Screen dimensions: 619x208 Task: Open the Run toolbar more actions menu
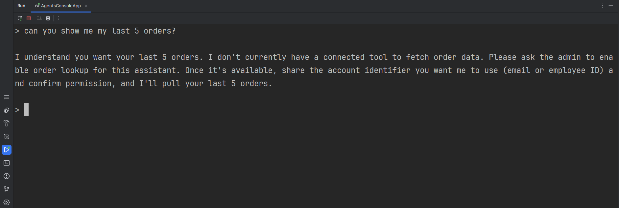click(x=59, y=18)
